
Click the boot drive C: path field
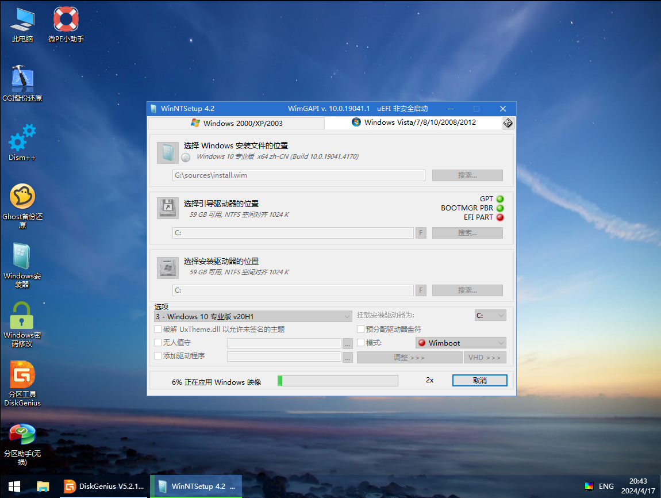point(293,233)
